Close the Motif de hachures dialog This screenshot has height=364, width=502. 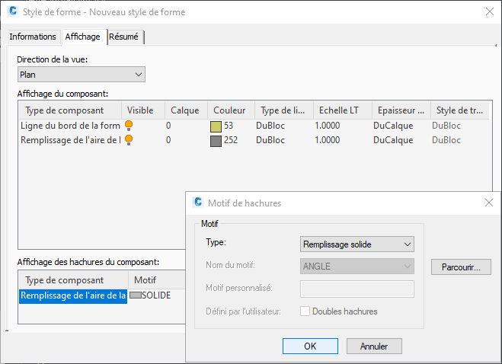tap(489, 203)
